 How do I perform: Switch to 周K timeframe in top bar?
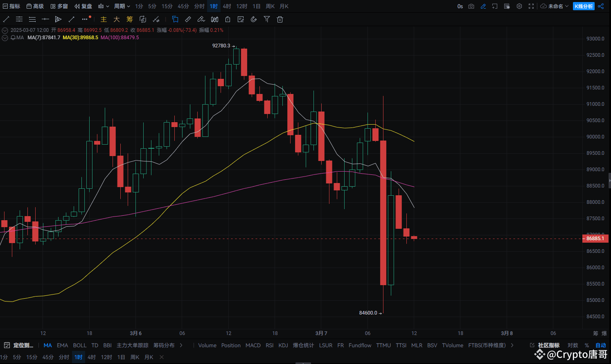[x=270, y=6]
